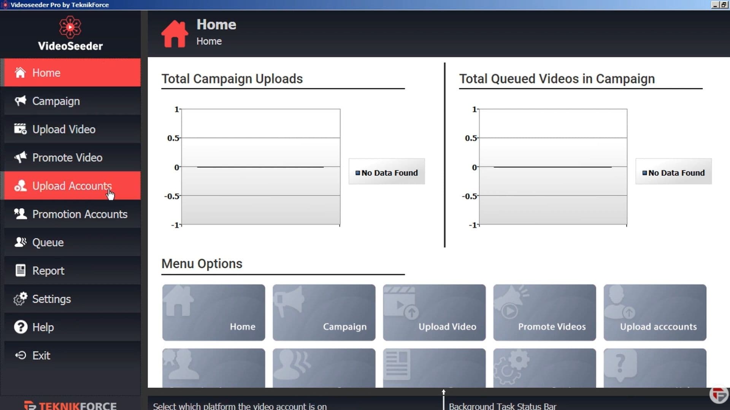Select the Promote Video speaker icon

click(20, 158)
